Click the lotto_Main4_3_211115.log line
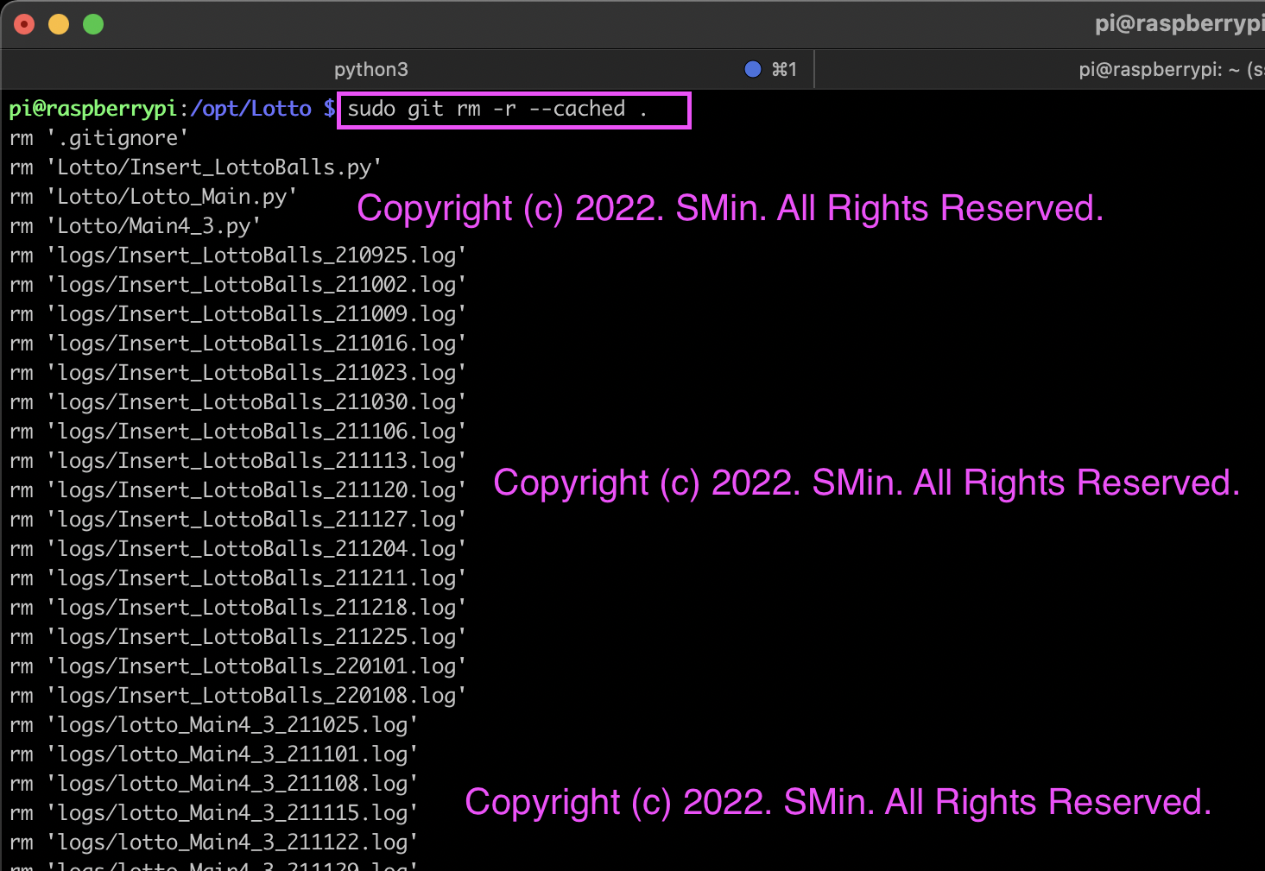 [213, 813]
